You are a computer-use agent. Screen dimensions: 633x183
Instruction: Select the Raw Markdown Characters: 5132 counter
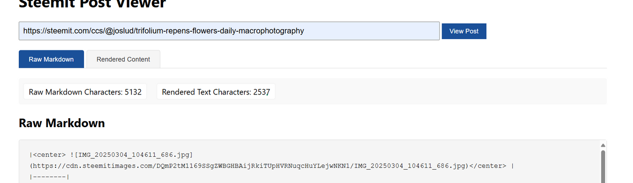(x=85, y=92)
